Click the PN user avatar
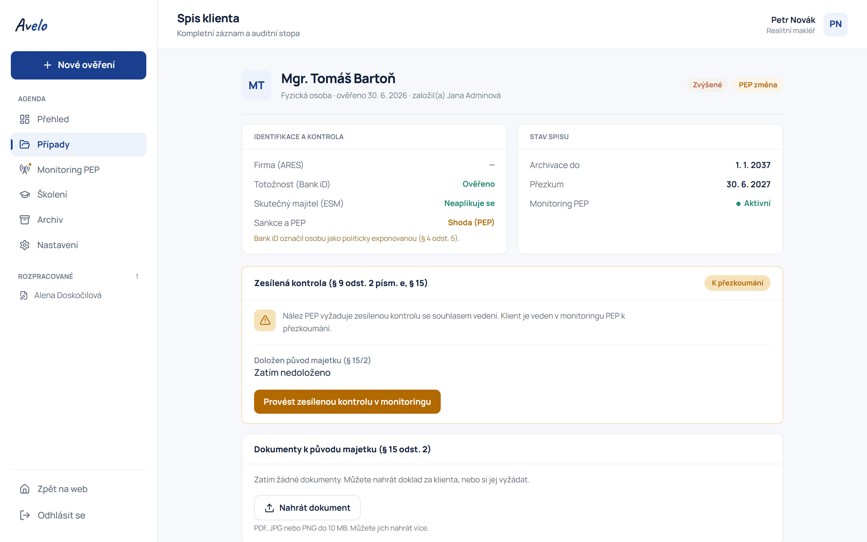 pos(835,24)
